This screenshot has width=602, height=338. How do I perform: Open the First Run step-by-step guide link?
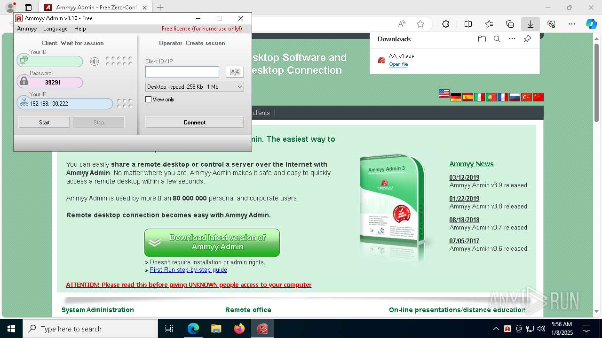pos(189,270)
